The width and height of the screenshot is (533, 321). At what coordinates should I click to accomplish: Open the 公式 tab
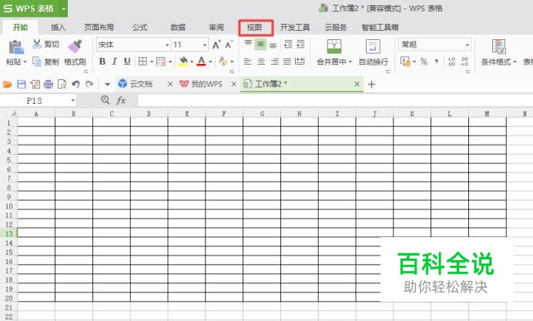(x=139, y=28)
